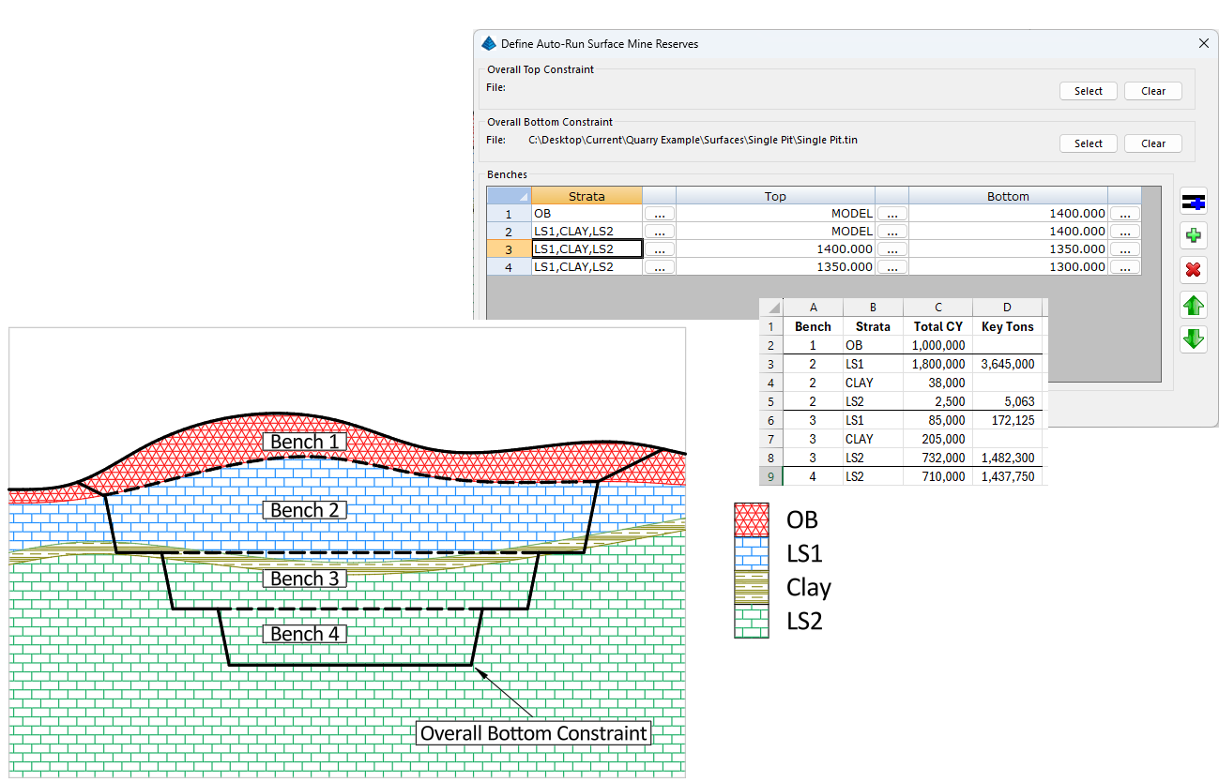1219x782 pixels.
Task: Select the insert-bench icon with blue plus
Action: point(1193,201)
